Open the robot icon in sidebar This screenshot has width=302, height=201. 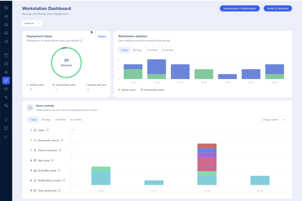6,72
